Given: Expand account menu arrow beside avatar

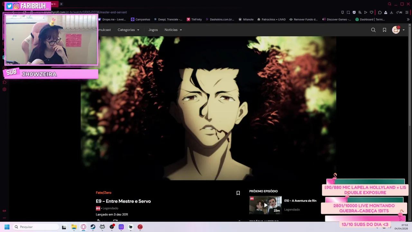Looking at the screenshot, I should click(x=404, y=30).
